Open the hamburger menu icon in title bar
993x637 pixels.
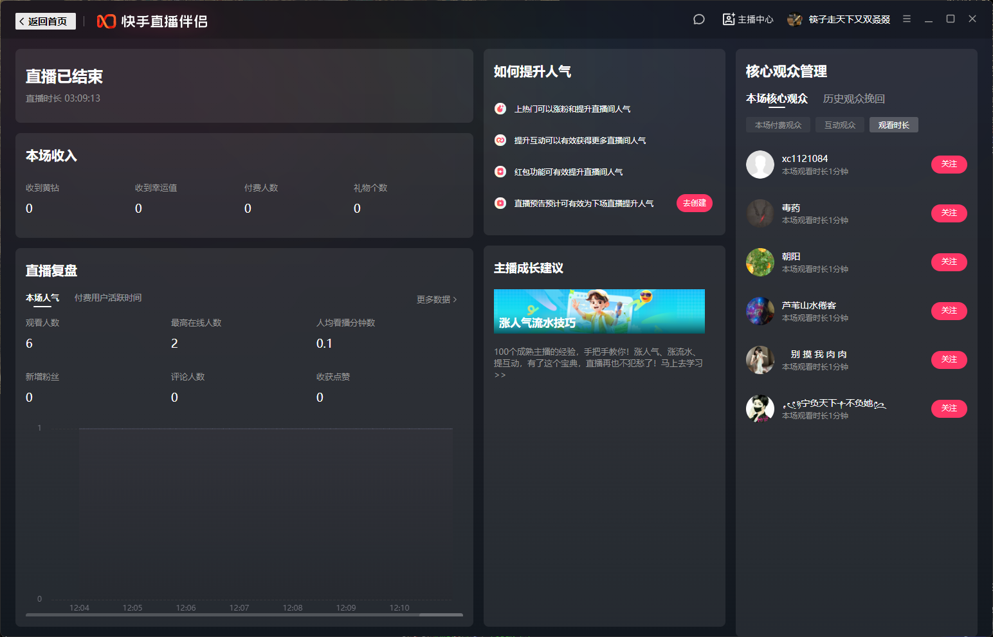(907, 19)
